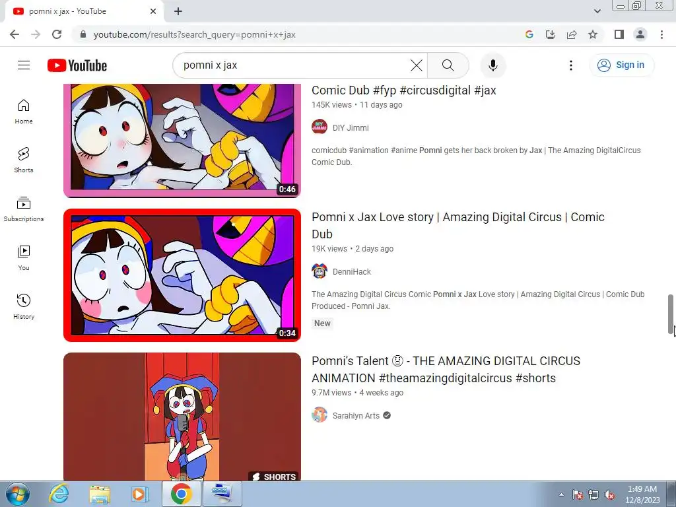Click the install app icon in address bar
This screenshot has width=676, height=507.
551,34
